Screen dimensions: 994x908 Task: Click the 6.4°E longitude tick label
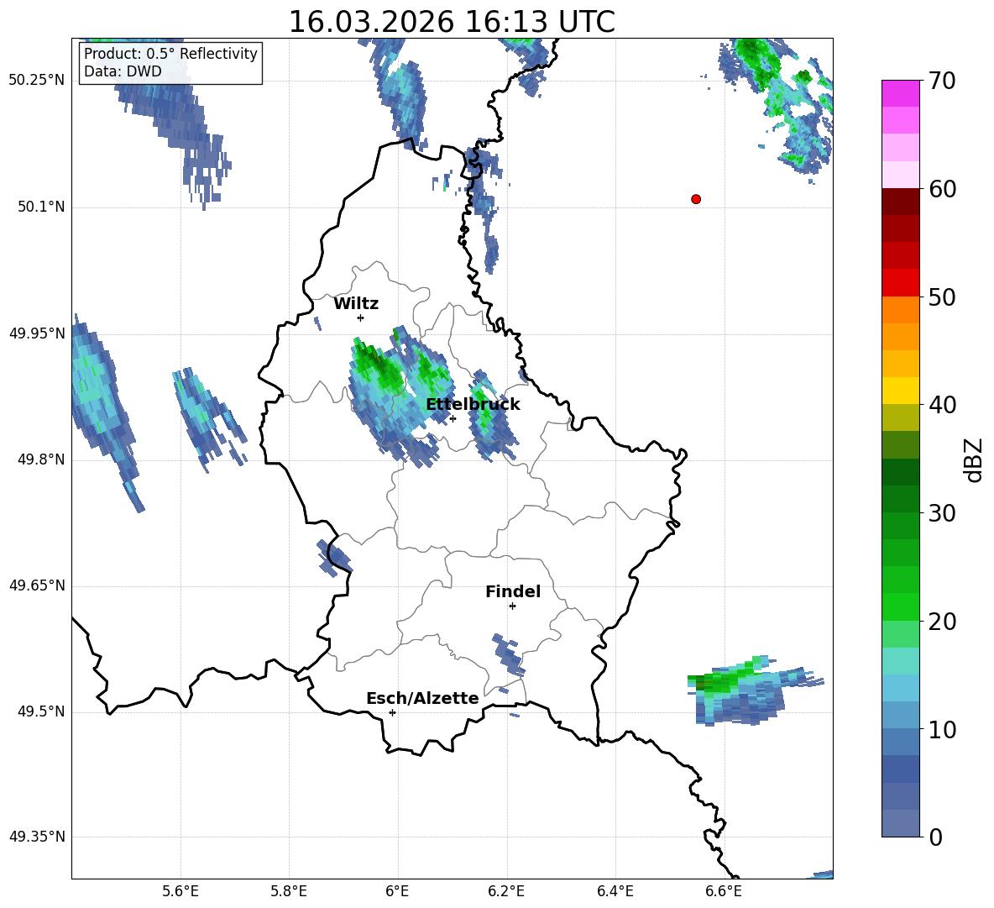(x=615, y=891)
